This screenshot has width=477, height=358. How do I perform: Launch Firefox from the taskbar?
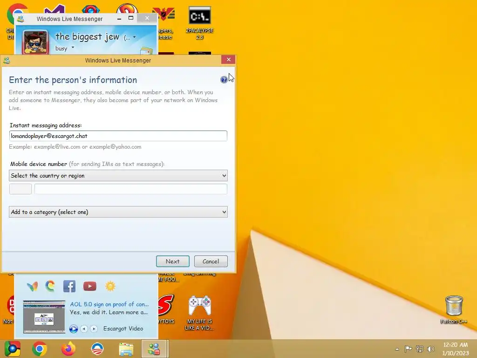click(x=68, y=349)
